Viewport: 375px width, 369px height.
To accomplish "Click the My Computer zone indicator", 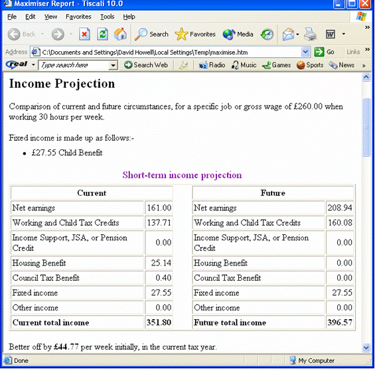I will coord(312,360).
